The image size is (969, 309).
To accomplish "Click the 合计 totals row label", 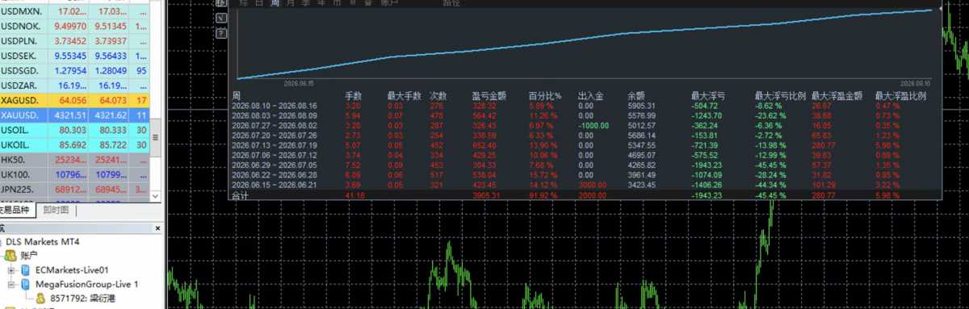I will [240, 195].
